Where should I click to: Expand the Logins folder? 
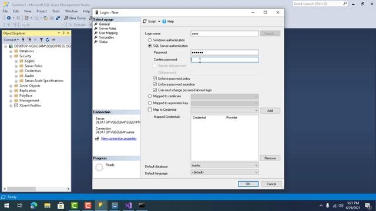pos(16,61)
